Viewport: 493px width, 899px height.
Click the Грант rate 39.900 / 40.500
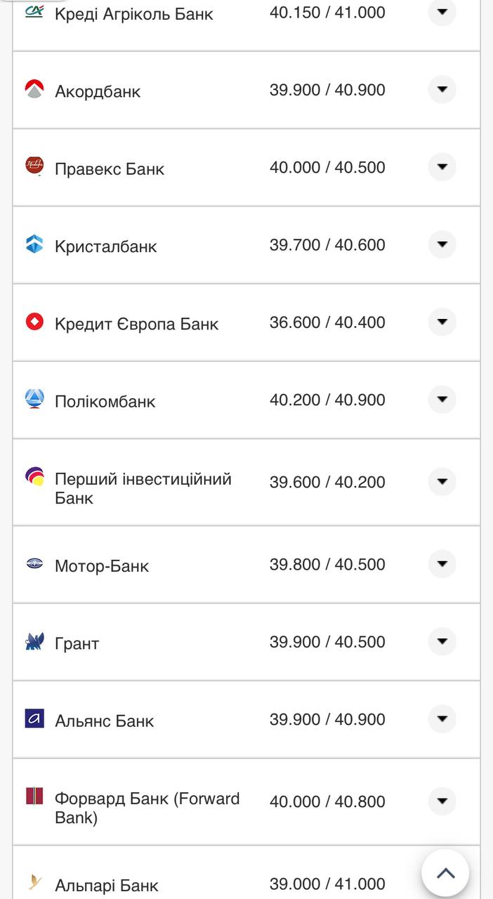[x=327, y=642]
